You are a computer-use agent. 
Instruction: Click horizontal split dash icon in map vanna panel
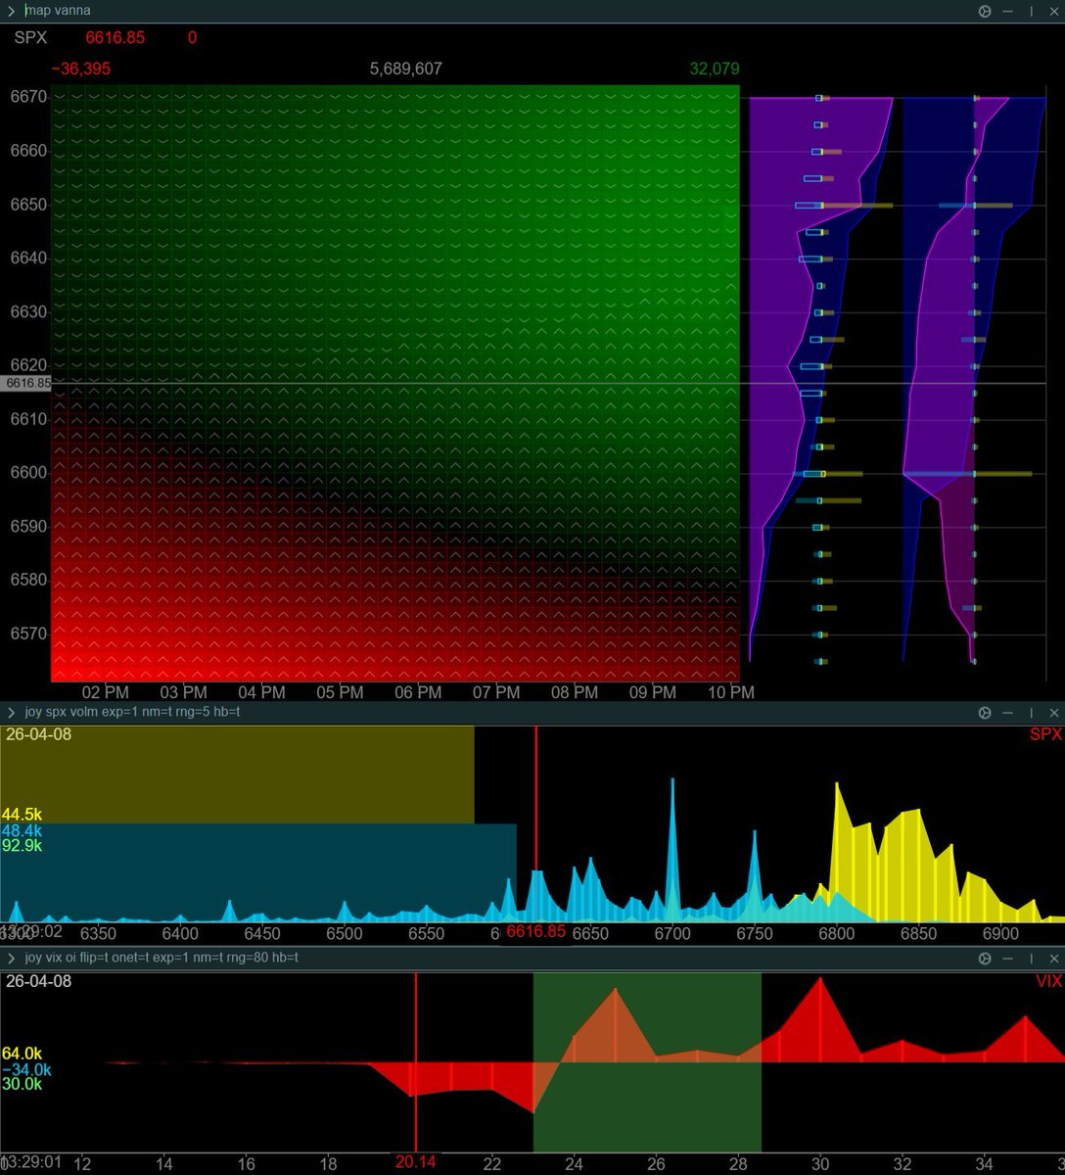point(1008,11)
